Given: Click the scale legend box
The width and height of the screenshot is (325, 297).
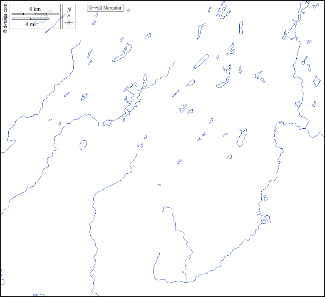Looking at the screenshot, I should (35, 17).
